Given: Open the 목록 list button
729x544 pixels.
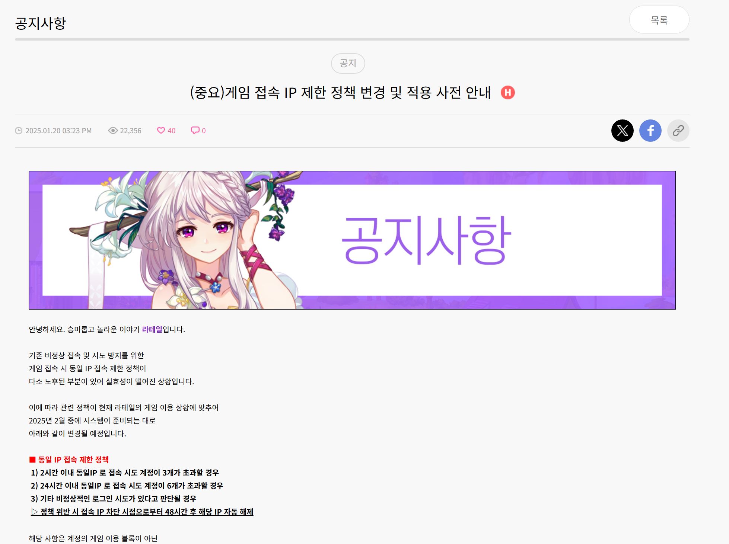Looking at the screenshot, I should 659,20.
